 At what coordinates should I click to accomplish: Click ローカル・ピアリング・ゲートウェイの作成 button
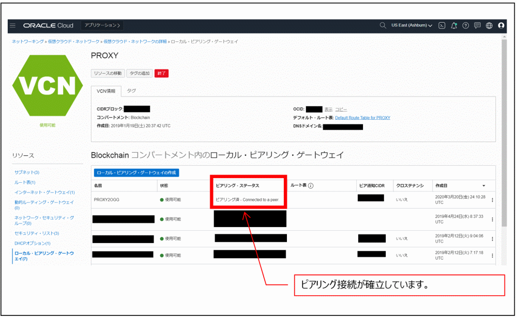click(x=136, y=172)
